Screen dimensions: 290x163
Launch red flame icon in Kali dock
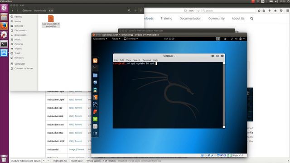(x=95, y=112)
